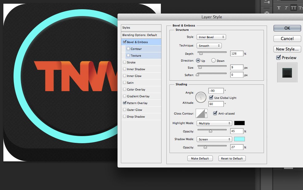Click the Make Default button
Screen dimensions: 303x190
coord(200,159)
